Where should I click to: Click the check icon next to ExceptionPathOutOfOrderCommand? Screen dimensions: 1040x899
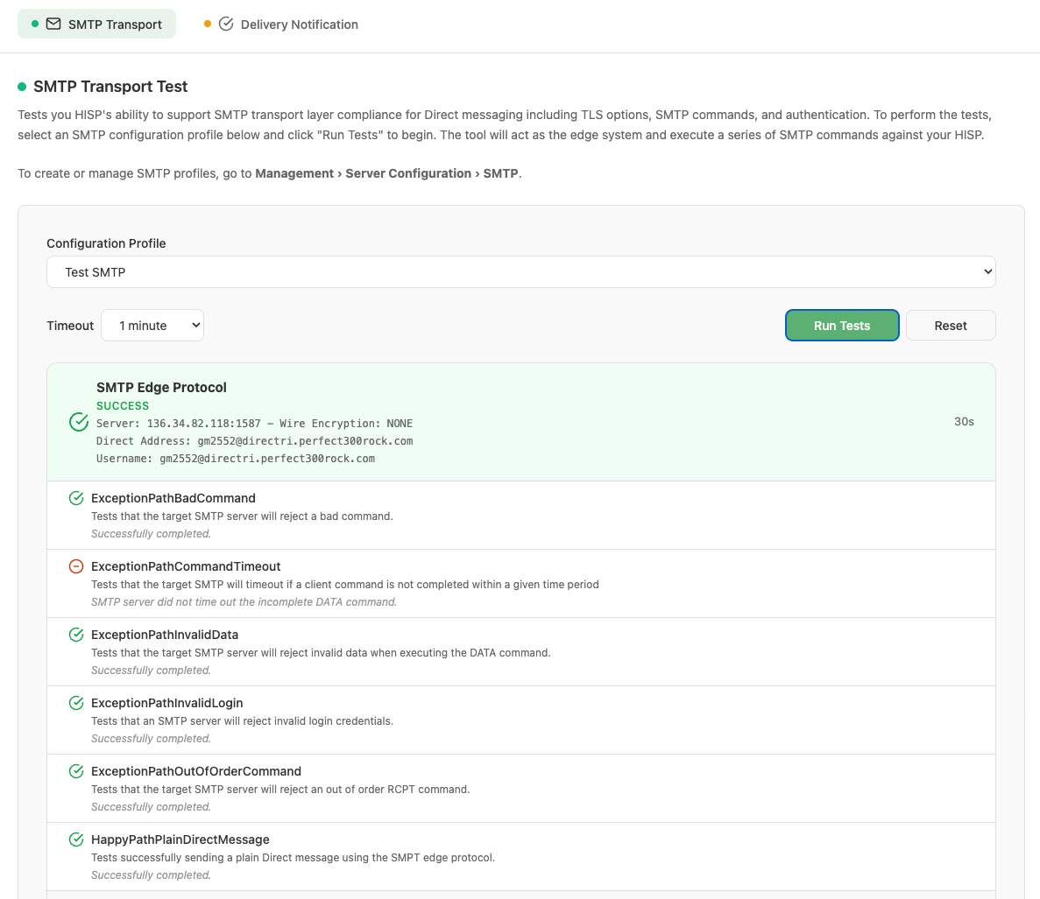click(x=76, y=771)
